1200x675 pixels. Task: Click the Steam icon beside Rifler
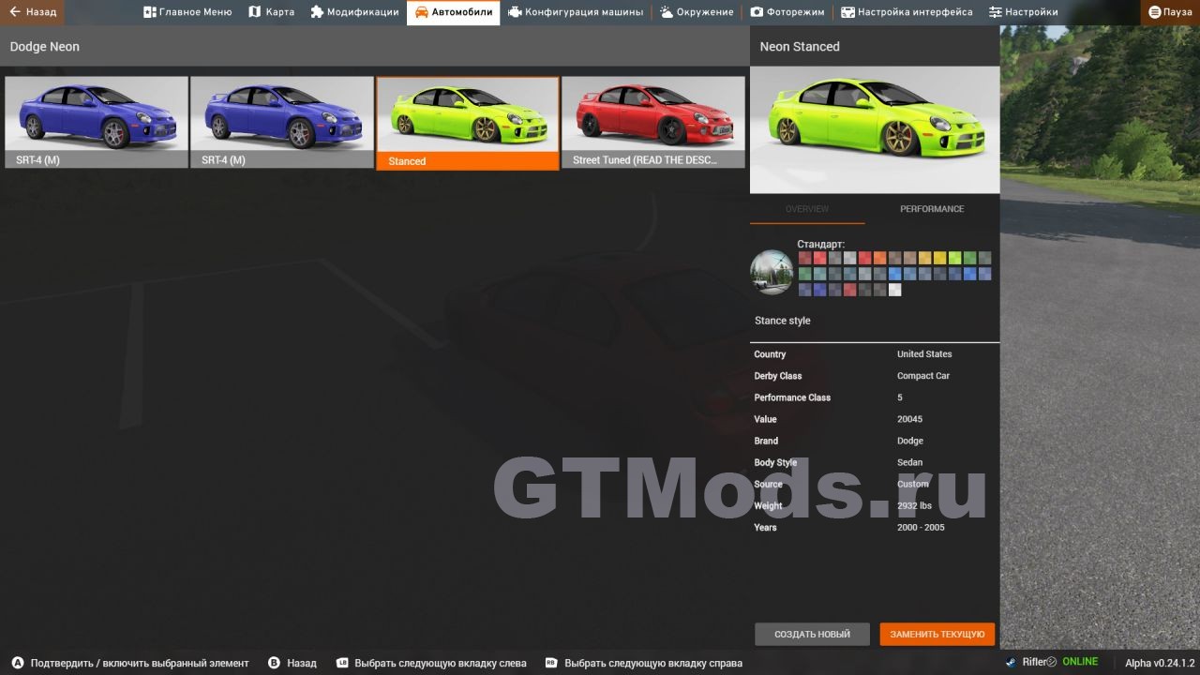(x=1011, y=662)
